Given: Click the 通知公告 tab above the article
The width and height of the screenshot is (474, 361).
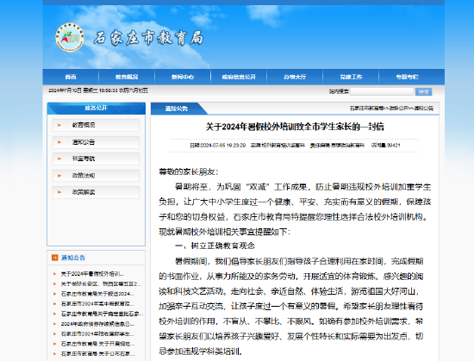Looking at the screenshot, I should coord(177,109).
